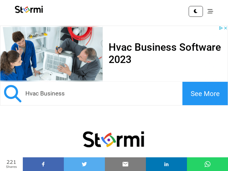This screenshot has height=171, width=228.
Task: Share the page on WhatsApp
Action: [x=207, y=164]
